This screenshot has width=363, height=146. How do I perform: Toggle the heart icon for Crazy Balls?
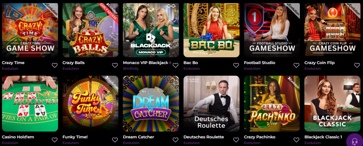tap(115, 65)
